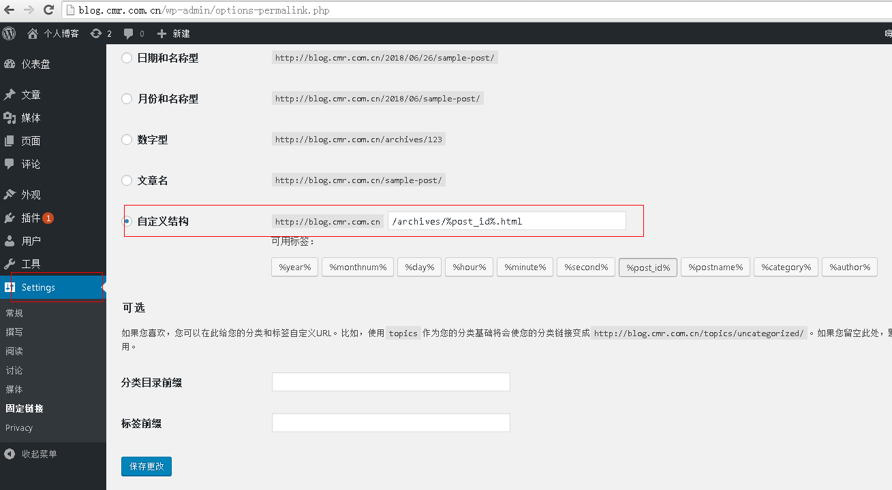Open 外观 sidebar menu
The image size is (892, 490).
click(x=53, y=195)
